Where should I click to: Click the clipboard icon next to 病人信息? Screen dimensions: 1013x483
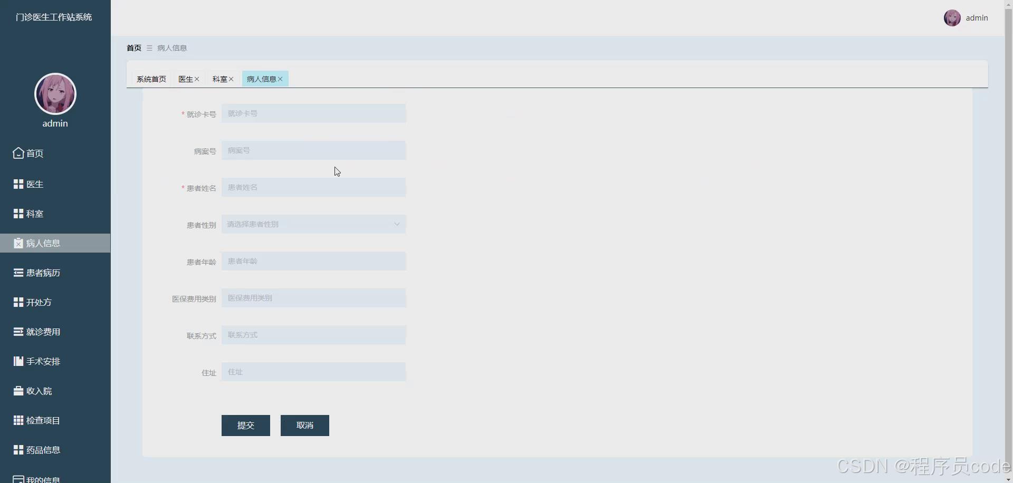18,243
